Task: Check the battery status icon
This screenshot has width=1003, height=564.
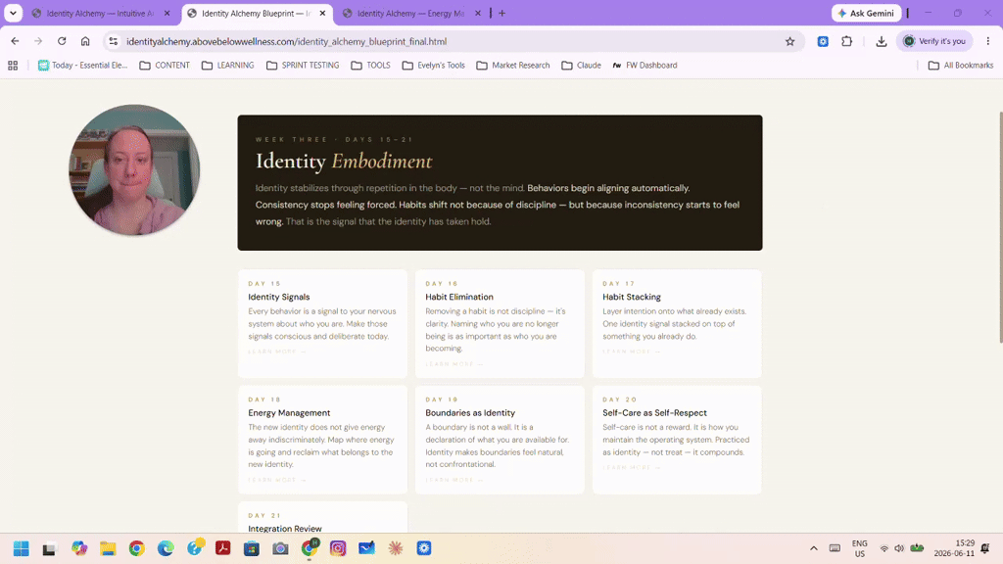Action: 917,548
